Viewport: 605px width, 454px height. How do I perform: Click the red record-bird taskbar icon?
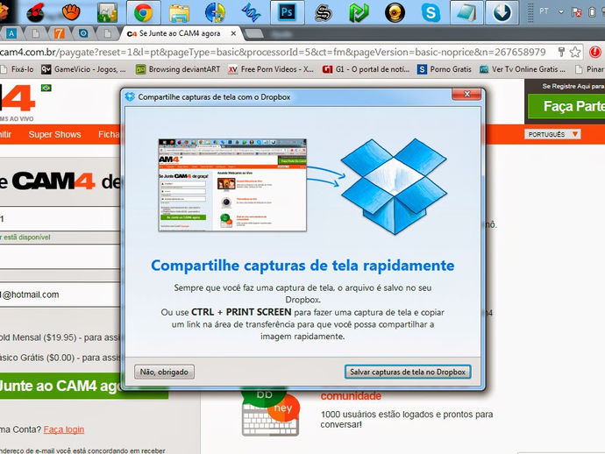(x=35, y=12)
